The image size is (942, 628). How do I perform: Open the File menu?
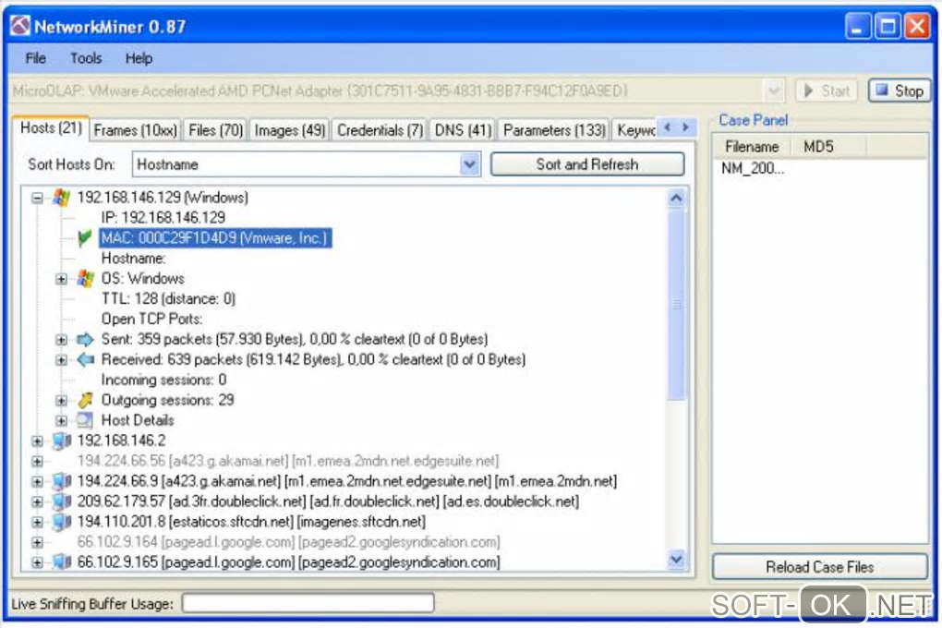35,58
